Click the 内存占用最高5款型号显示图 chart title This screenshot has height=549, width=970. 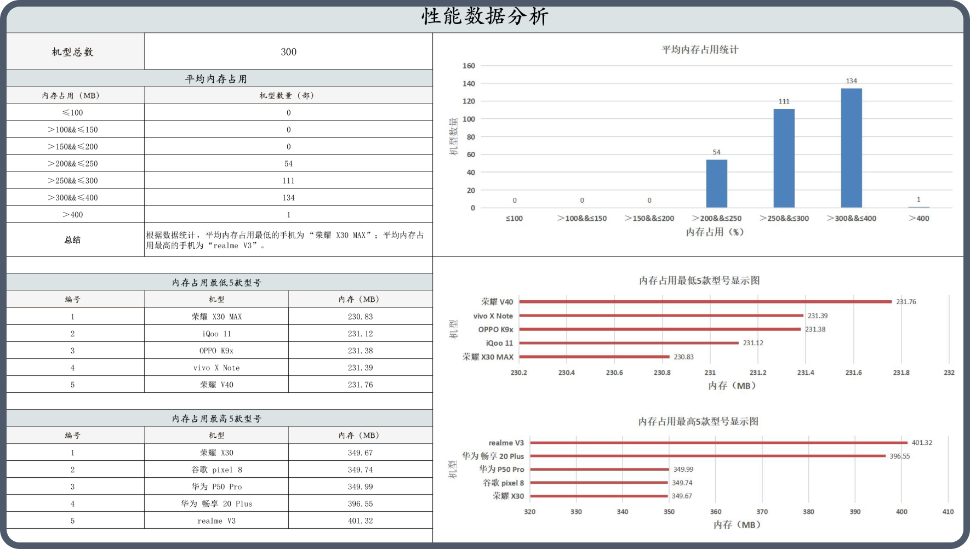(698, 421)
